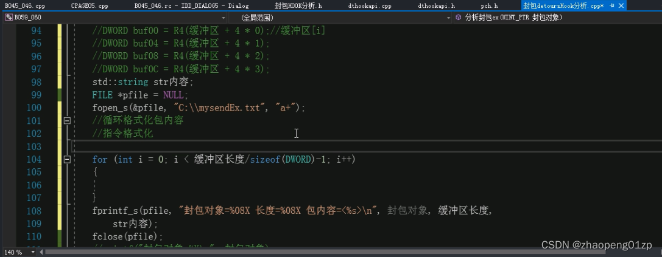The width and height of the screenshot is (662, 257).
Task: Click the closing brace on line 107
Action: tap(95, 197)
